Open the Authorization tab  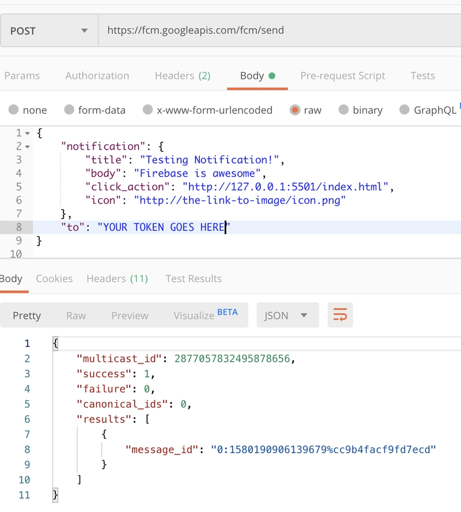click(97, 76)
